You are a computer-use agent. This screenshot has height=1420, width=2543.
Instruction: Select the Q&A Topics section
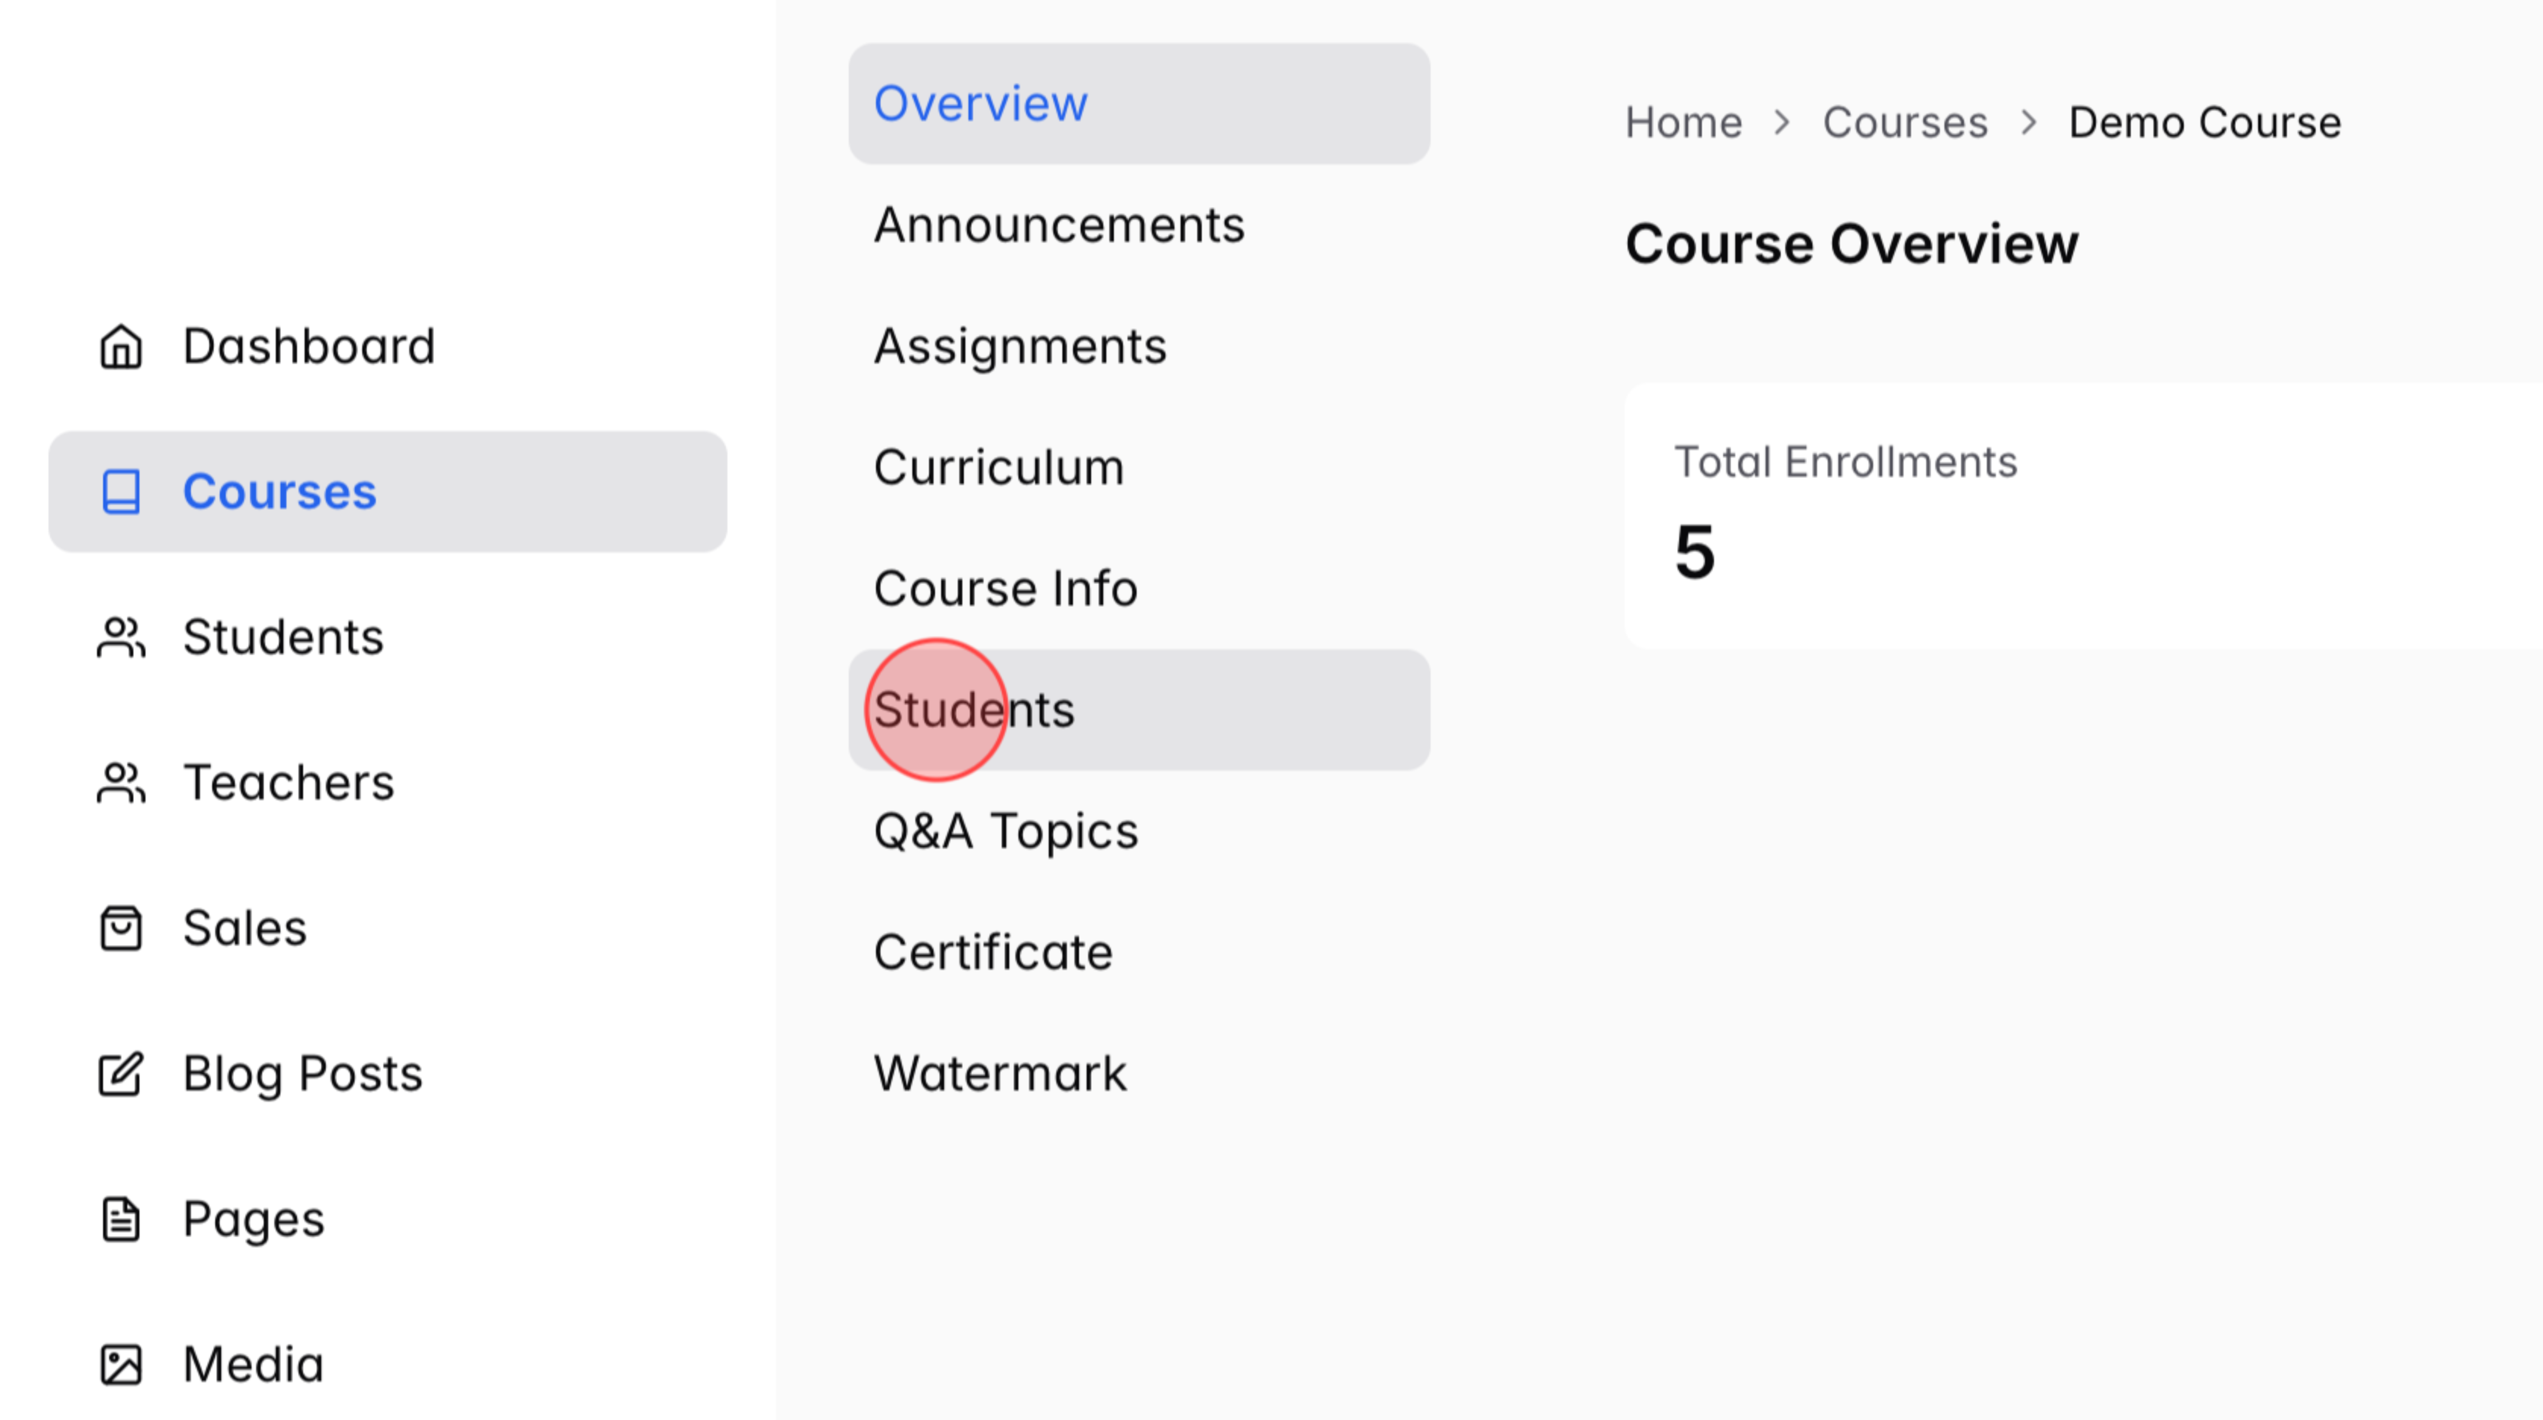[x=1004, y=830]
